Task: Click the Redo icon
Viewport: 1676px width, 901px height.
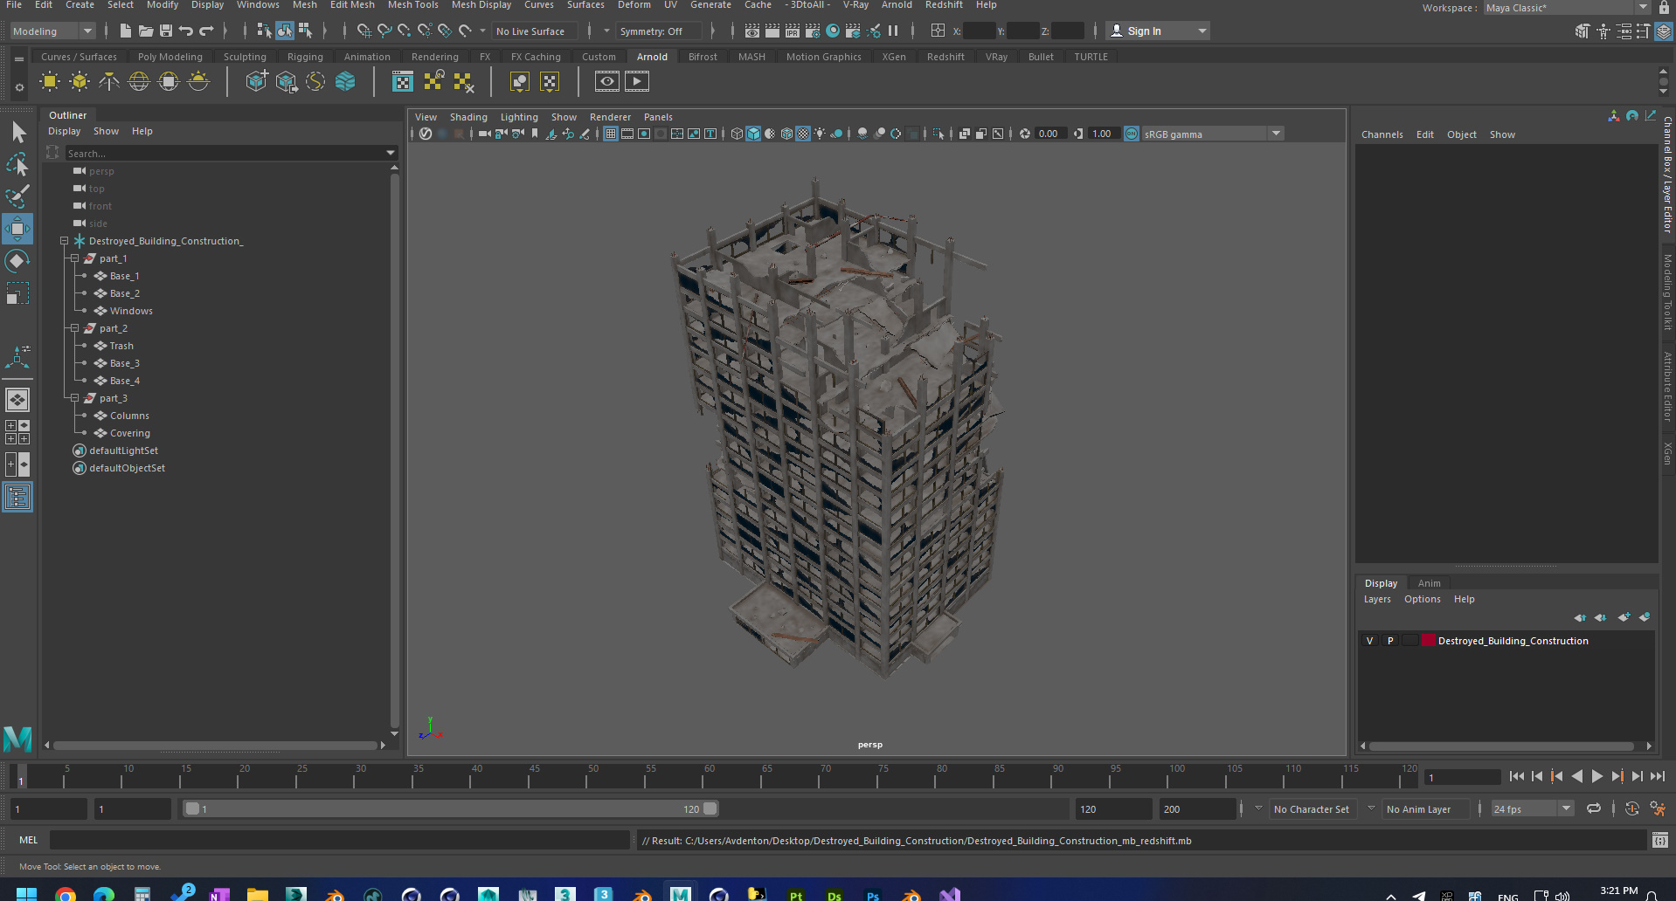Action: 206,31
